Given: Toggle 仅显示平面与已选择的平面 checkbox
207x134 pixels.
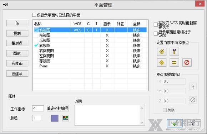Looking at the screenshot, I should (34, 15).
